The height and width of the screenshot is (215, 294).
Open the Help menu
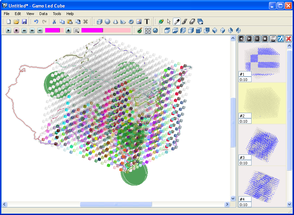coord(70,14)
